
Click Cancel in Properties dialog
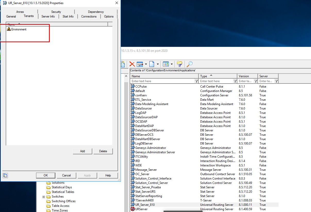pos(66,175)
